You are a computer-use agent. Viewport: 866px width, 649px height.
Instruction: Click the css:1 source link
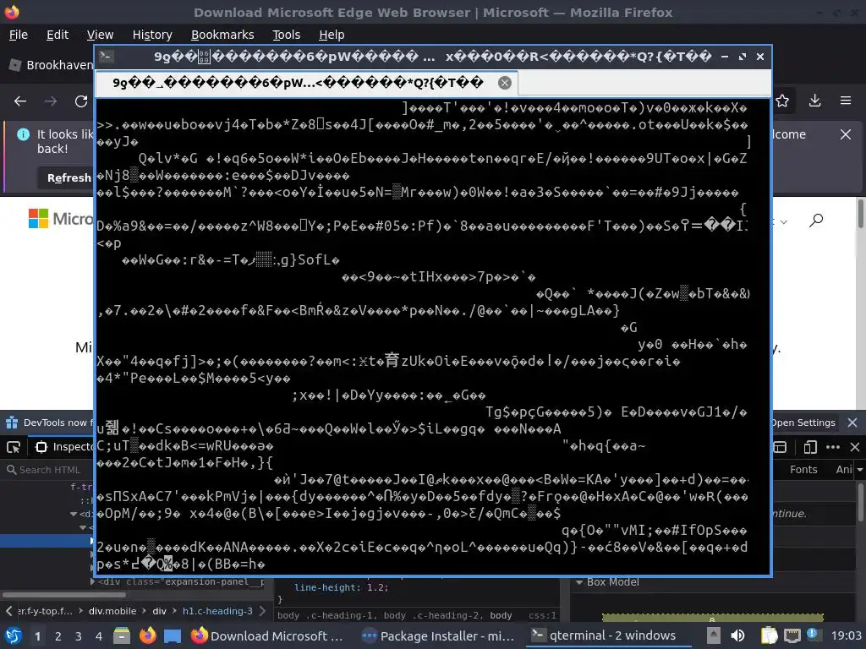tap(542, 615)
